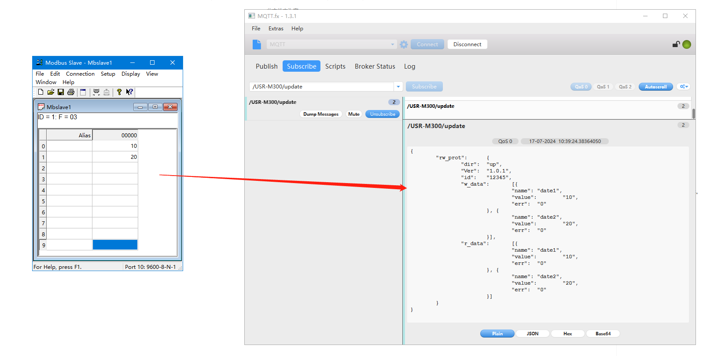
Task: Open the Connection menu in Modbus Slave
Action: [x=80, y=74]
